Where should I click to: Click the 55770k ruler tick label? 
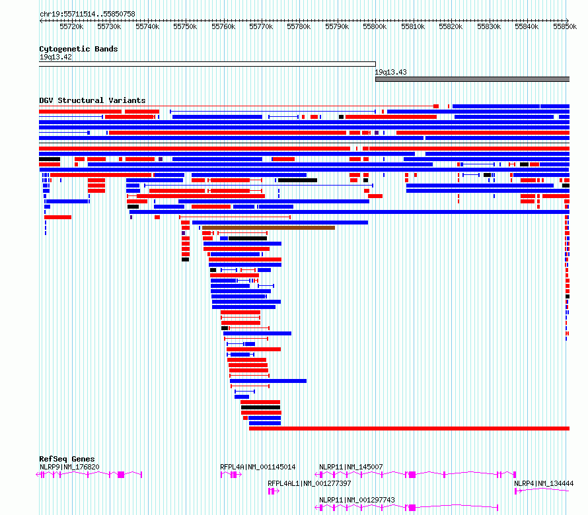[x=261, y=26]
